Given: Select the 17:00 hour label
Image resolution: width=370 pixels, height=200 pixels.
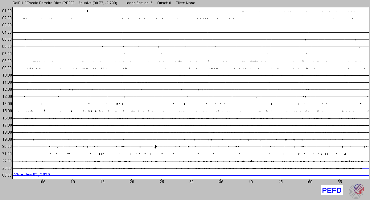Looking at the screenshot, I should 7,125.
